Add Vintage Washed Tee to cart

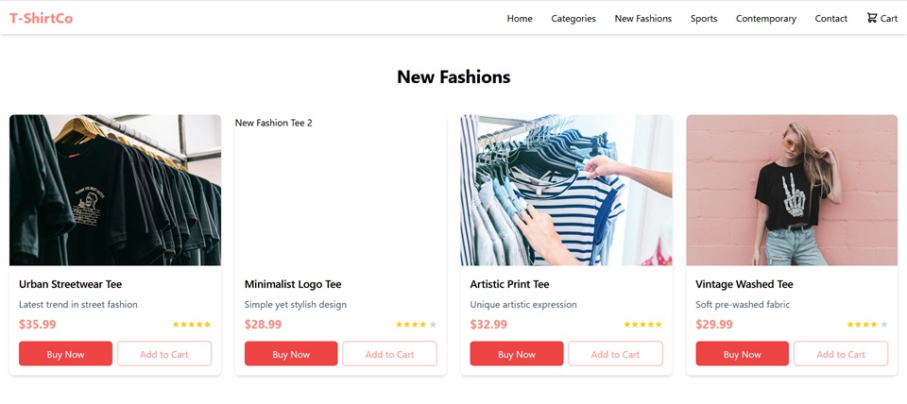pyautogui.click(x=841, y=354)
